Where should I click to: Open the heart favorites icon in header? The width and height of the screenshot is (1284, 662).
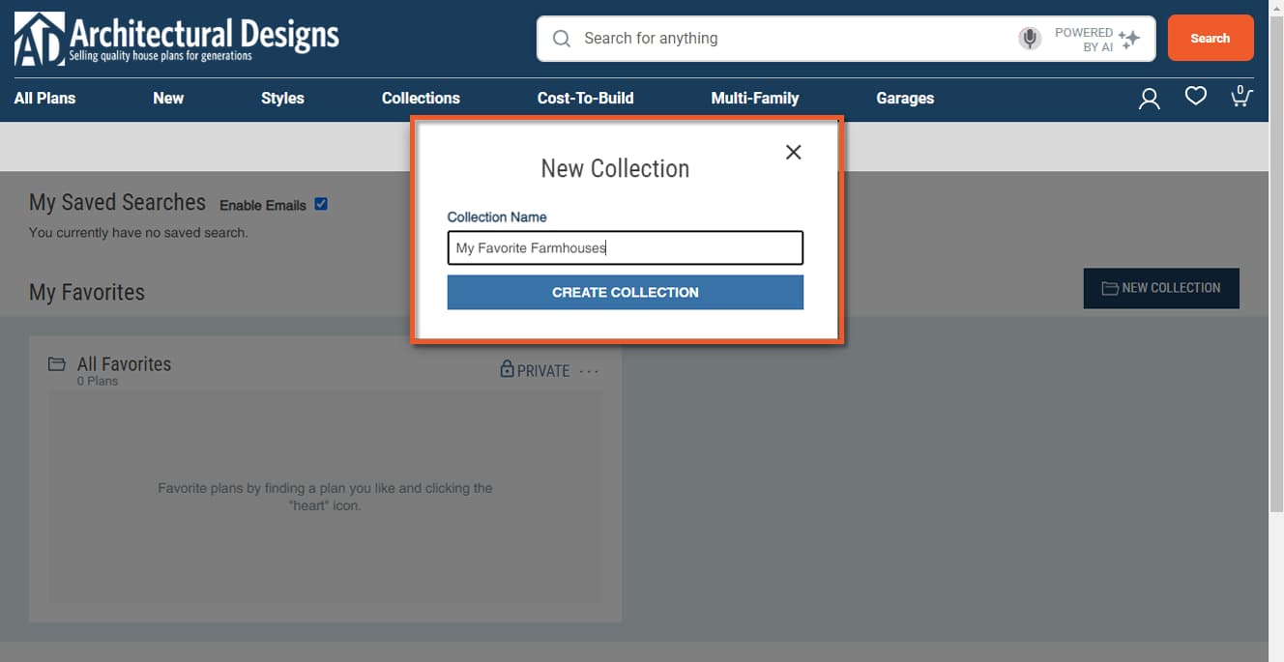coord(1196,97)
